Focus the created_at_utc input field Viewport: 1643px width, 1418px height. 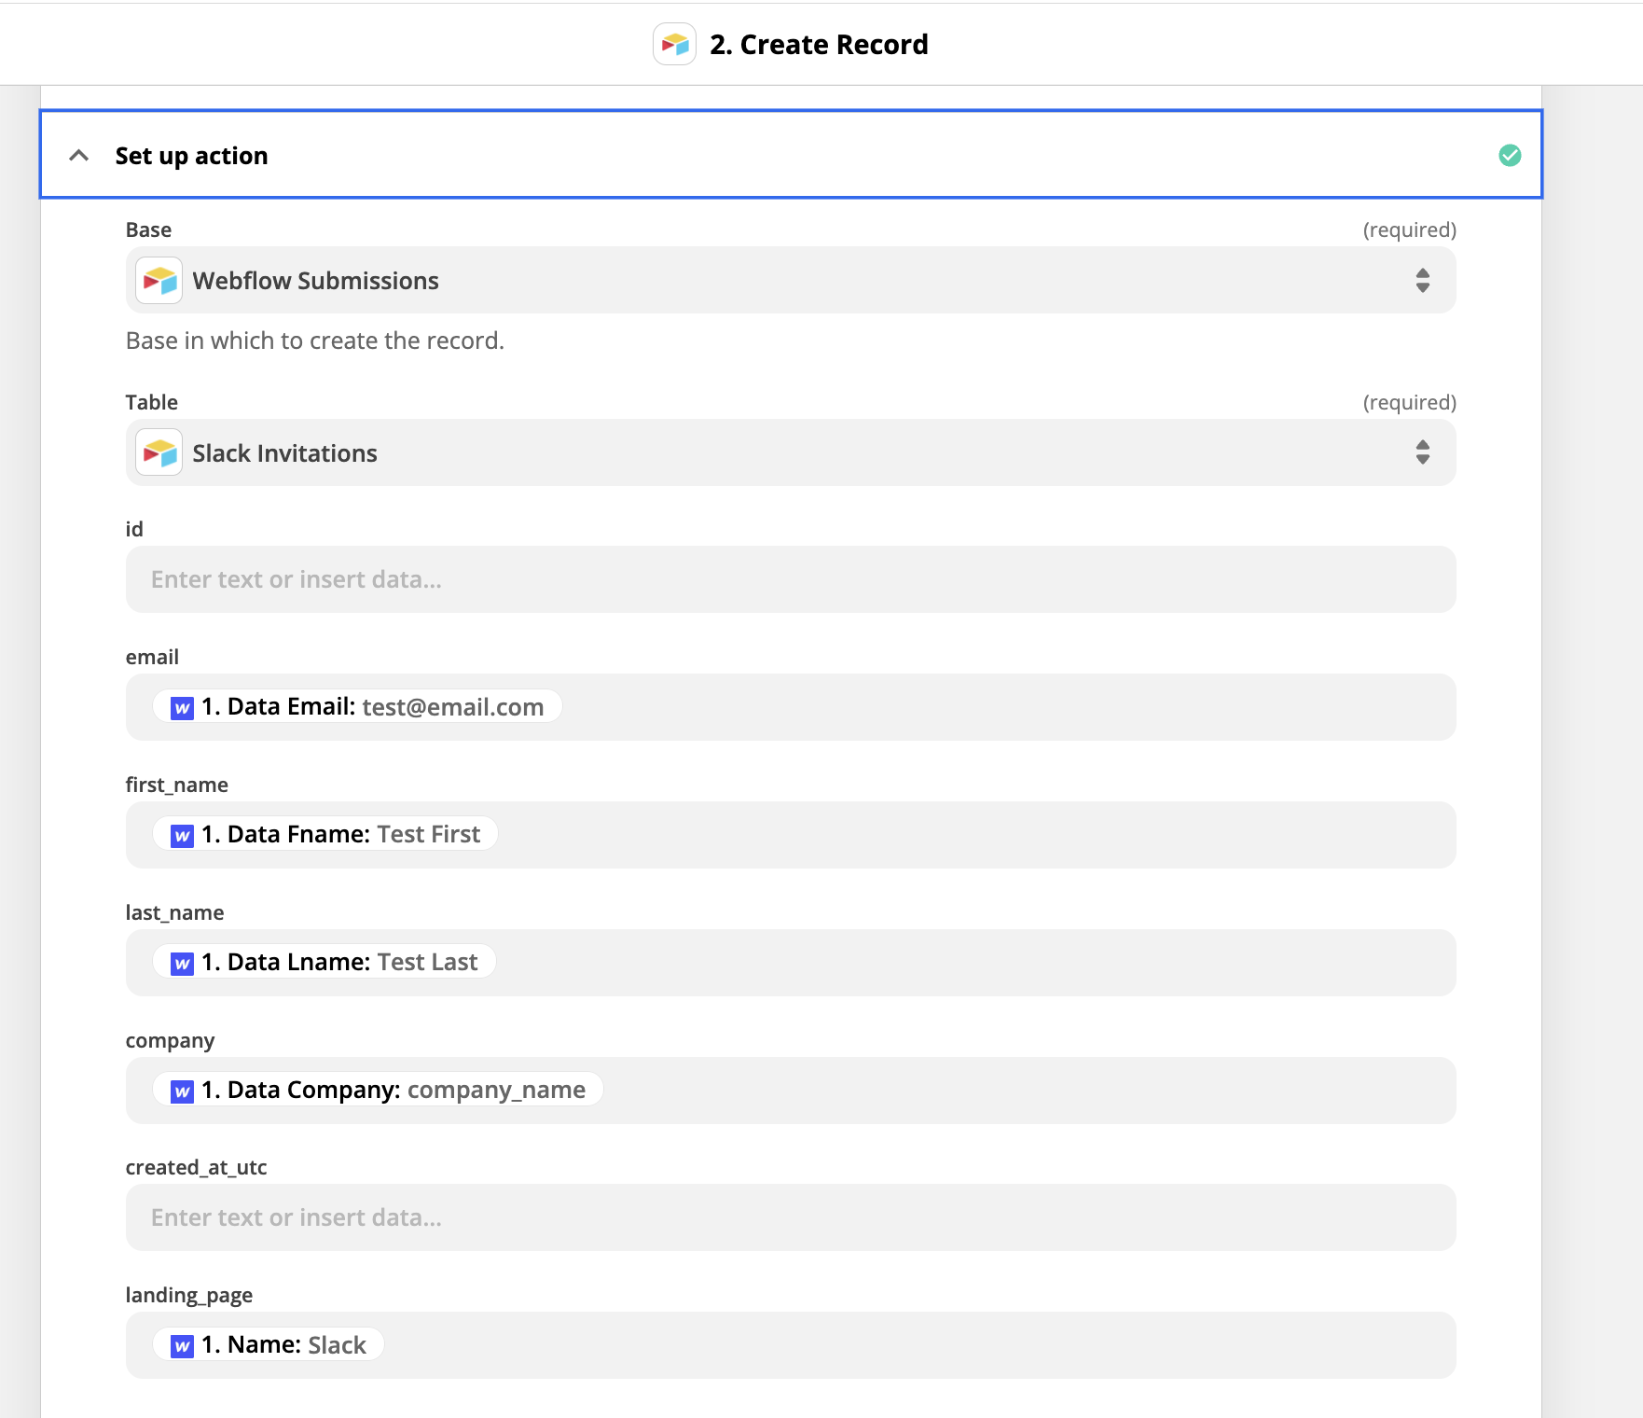click(x=791, y=1217)
